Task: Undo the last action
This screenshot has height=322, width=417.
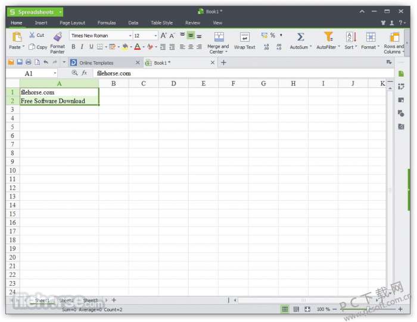Action: coord(46,62)
